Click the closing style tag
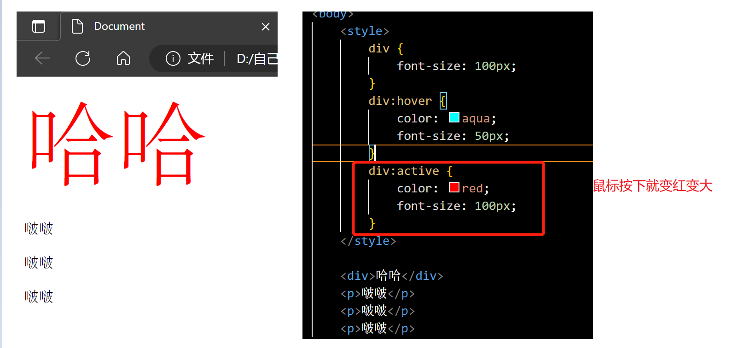Image resolution: width=738 pixels, height=348 pixels. (x=368, y=241)
